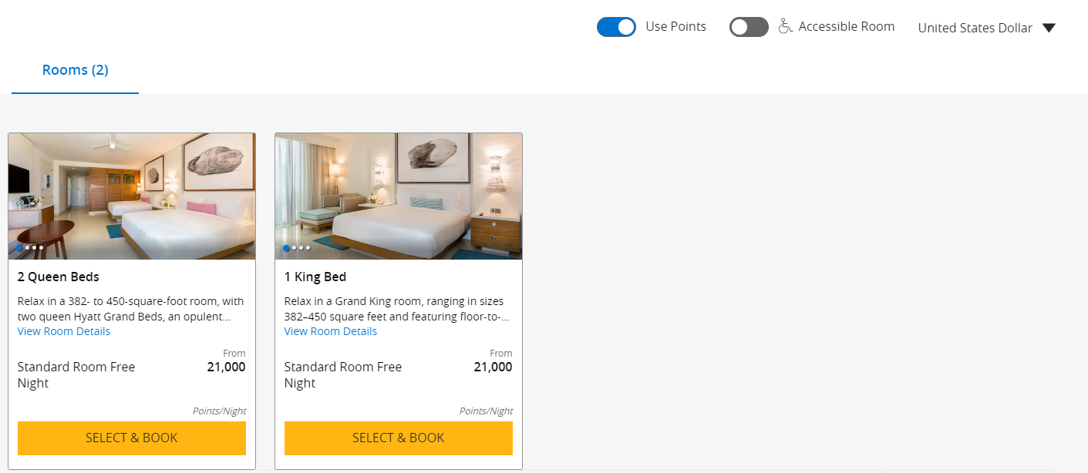Click second carousel dot on 1 King Bed photo
This screenshot has height=473, width=1088.
point(294,248)
